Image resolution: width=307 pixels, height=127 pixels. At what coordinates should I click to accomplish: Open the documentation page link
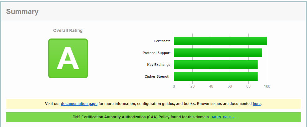79,104
